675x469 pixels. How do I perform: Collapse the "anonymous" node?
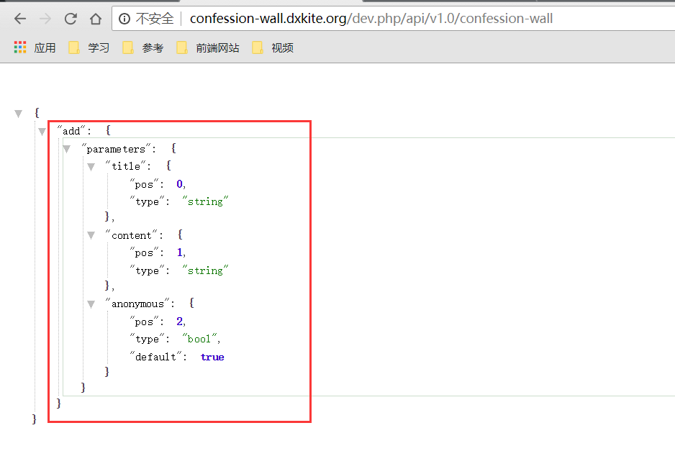pos(91,304)
